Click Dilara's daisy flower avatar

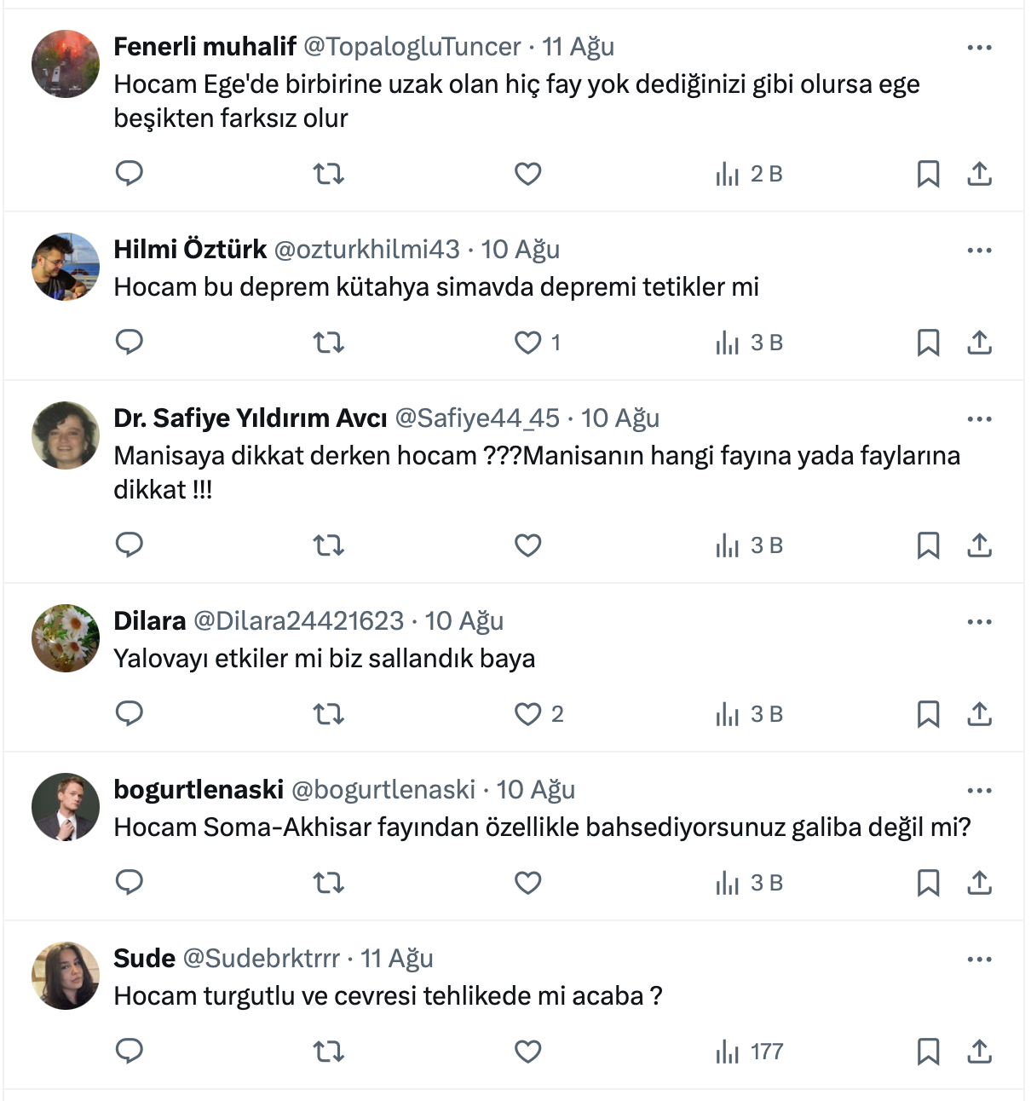click(66, 638)
